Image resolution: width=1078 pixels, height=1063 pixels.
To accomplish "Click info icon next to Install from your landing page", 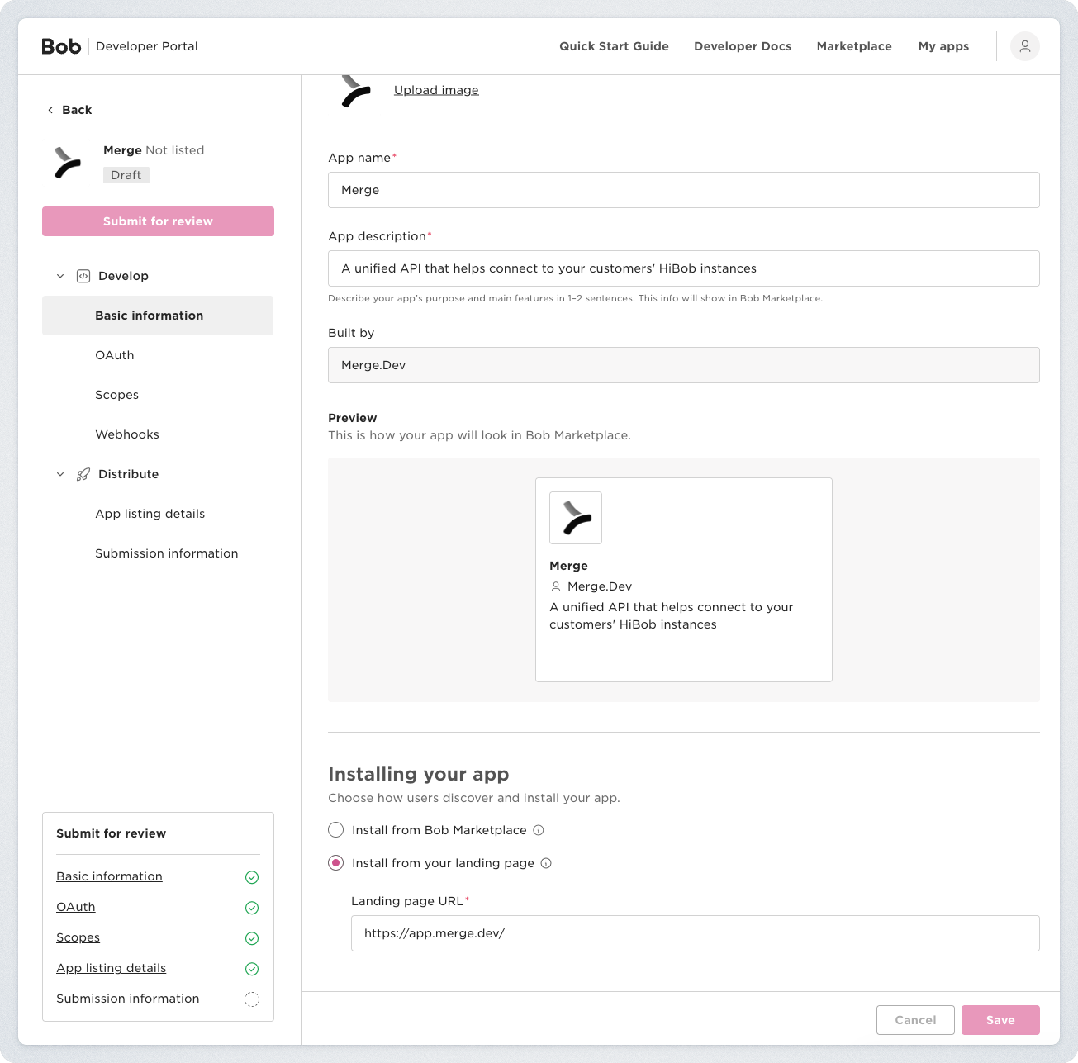I will (546, 863).
